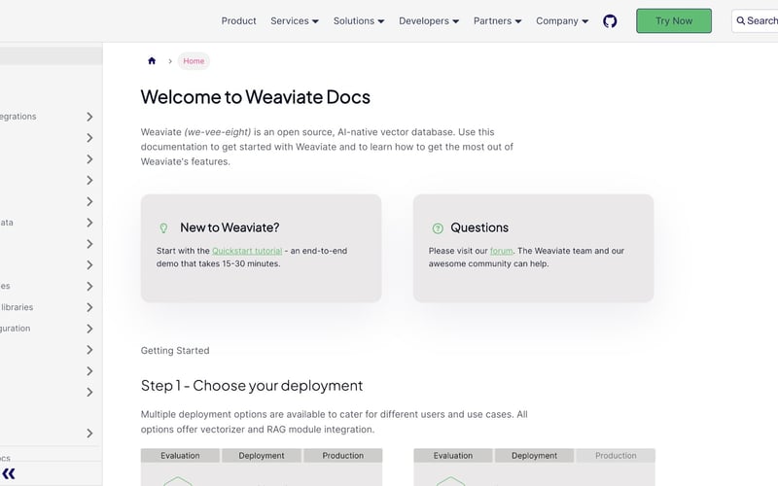Select dimmed Production tab on right card
Screen dimensions: 778x486
click(x=616, y=455)
